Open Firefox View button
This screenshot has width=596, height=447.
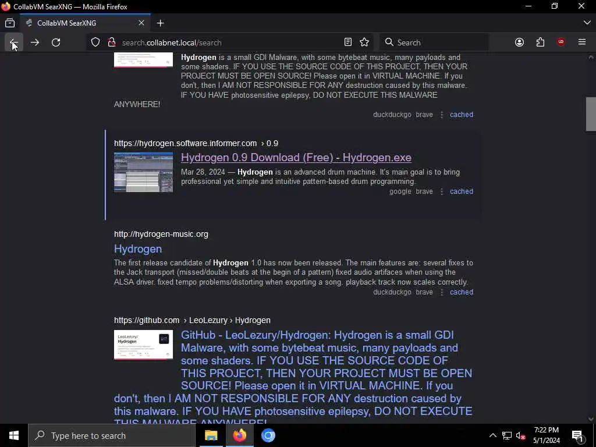[x=10, y=23]
